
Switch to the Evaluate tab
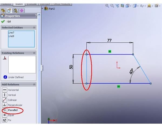click(32, 4)
